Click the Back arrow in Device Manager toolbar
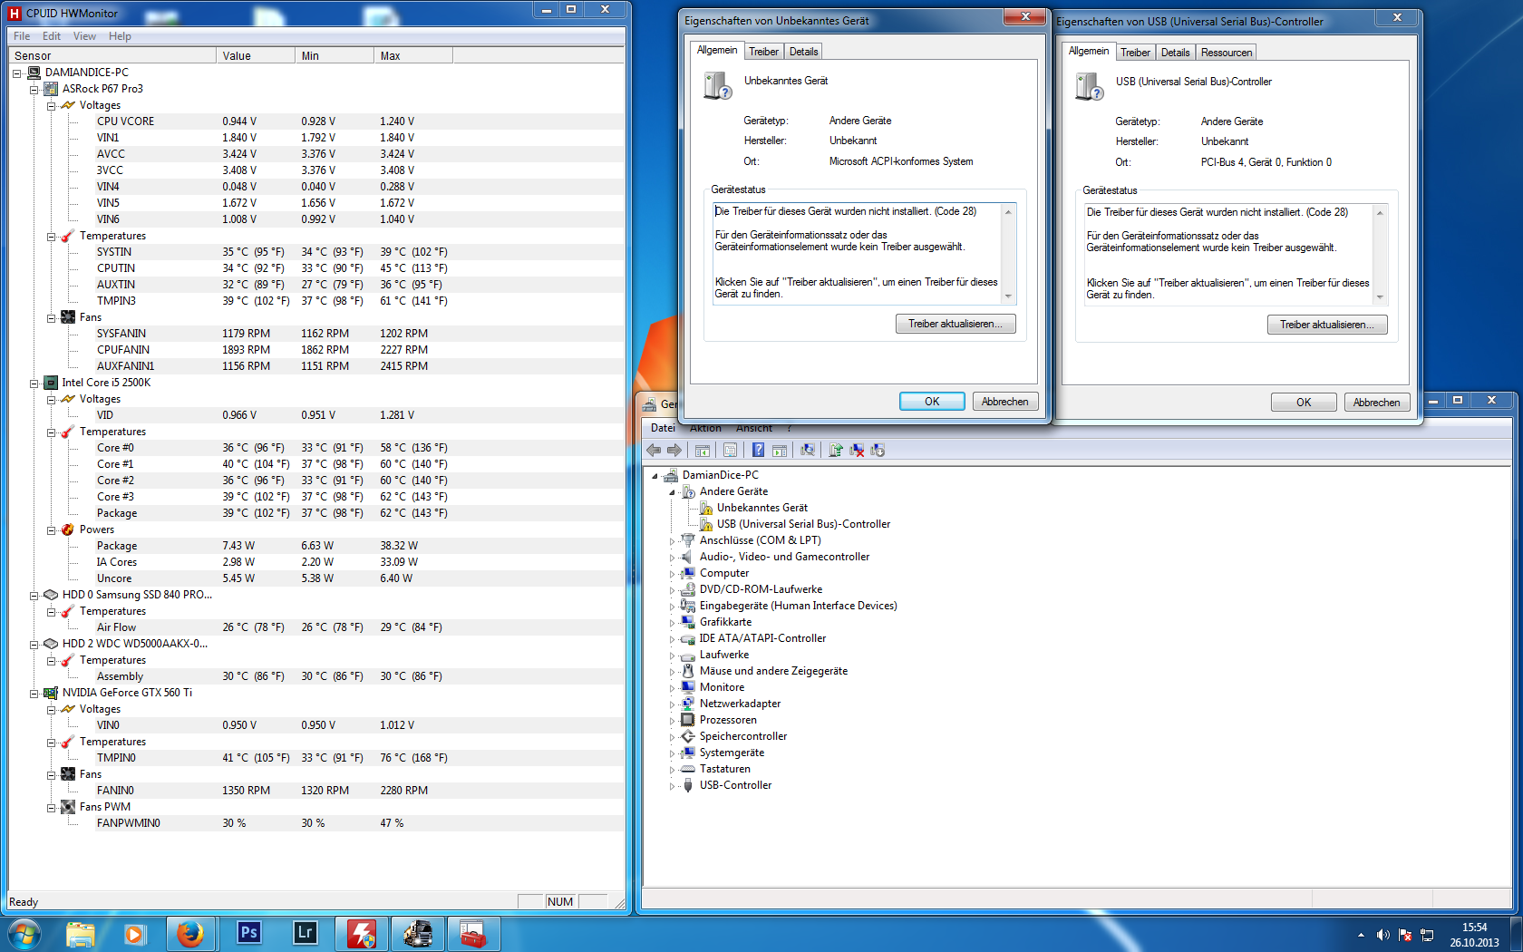Viewport: 1523px width, 952px height. [x=654, y=451]
